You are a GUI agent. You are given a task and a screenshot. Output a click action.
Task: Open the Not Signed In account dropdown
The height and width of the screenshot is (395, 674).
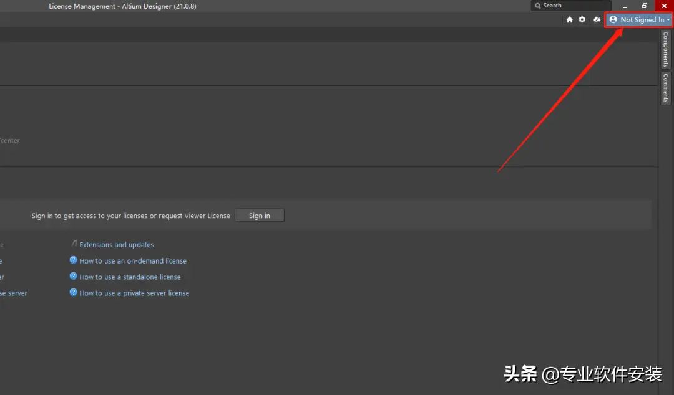coord(639,20)
